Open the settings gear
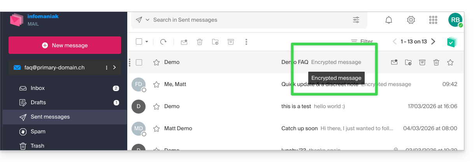The width and height of the screenshot is (476, 162). tap(411, 20)
